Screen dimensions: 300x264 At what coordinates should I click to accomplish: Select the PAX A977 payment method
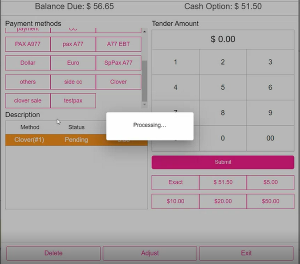pyautogui.click(x=28, y=44)
